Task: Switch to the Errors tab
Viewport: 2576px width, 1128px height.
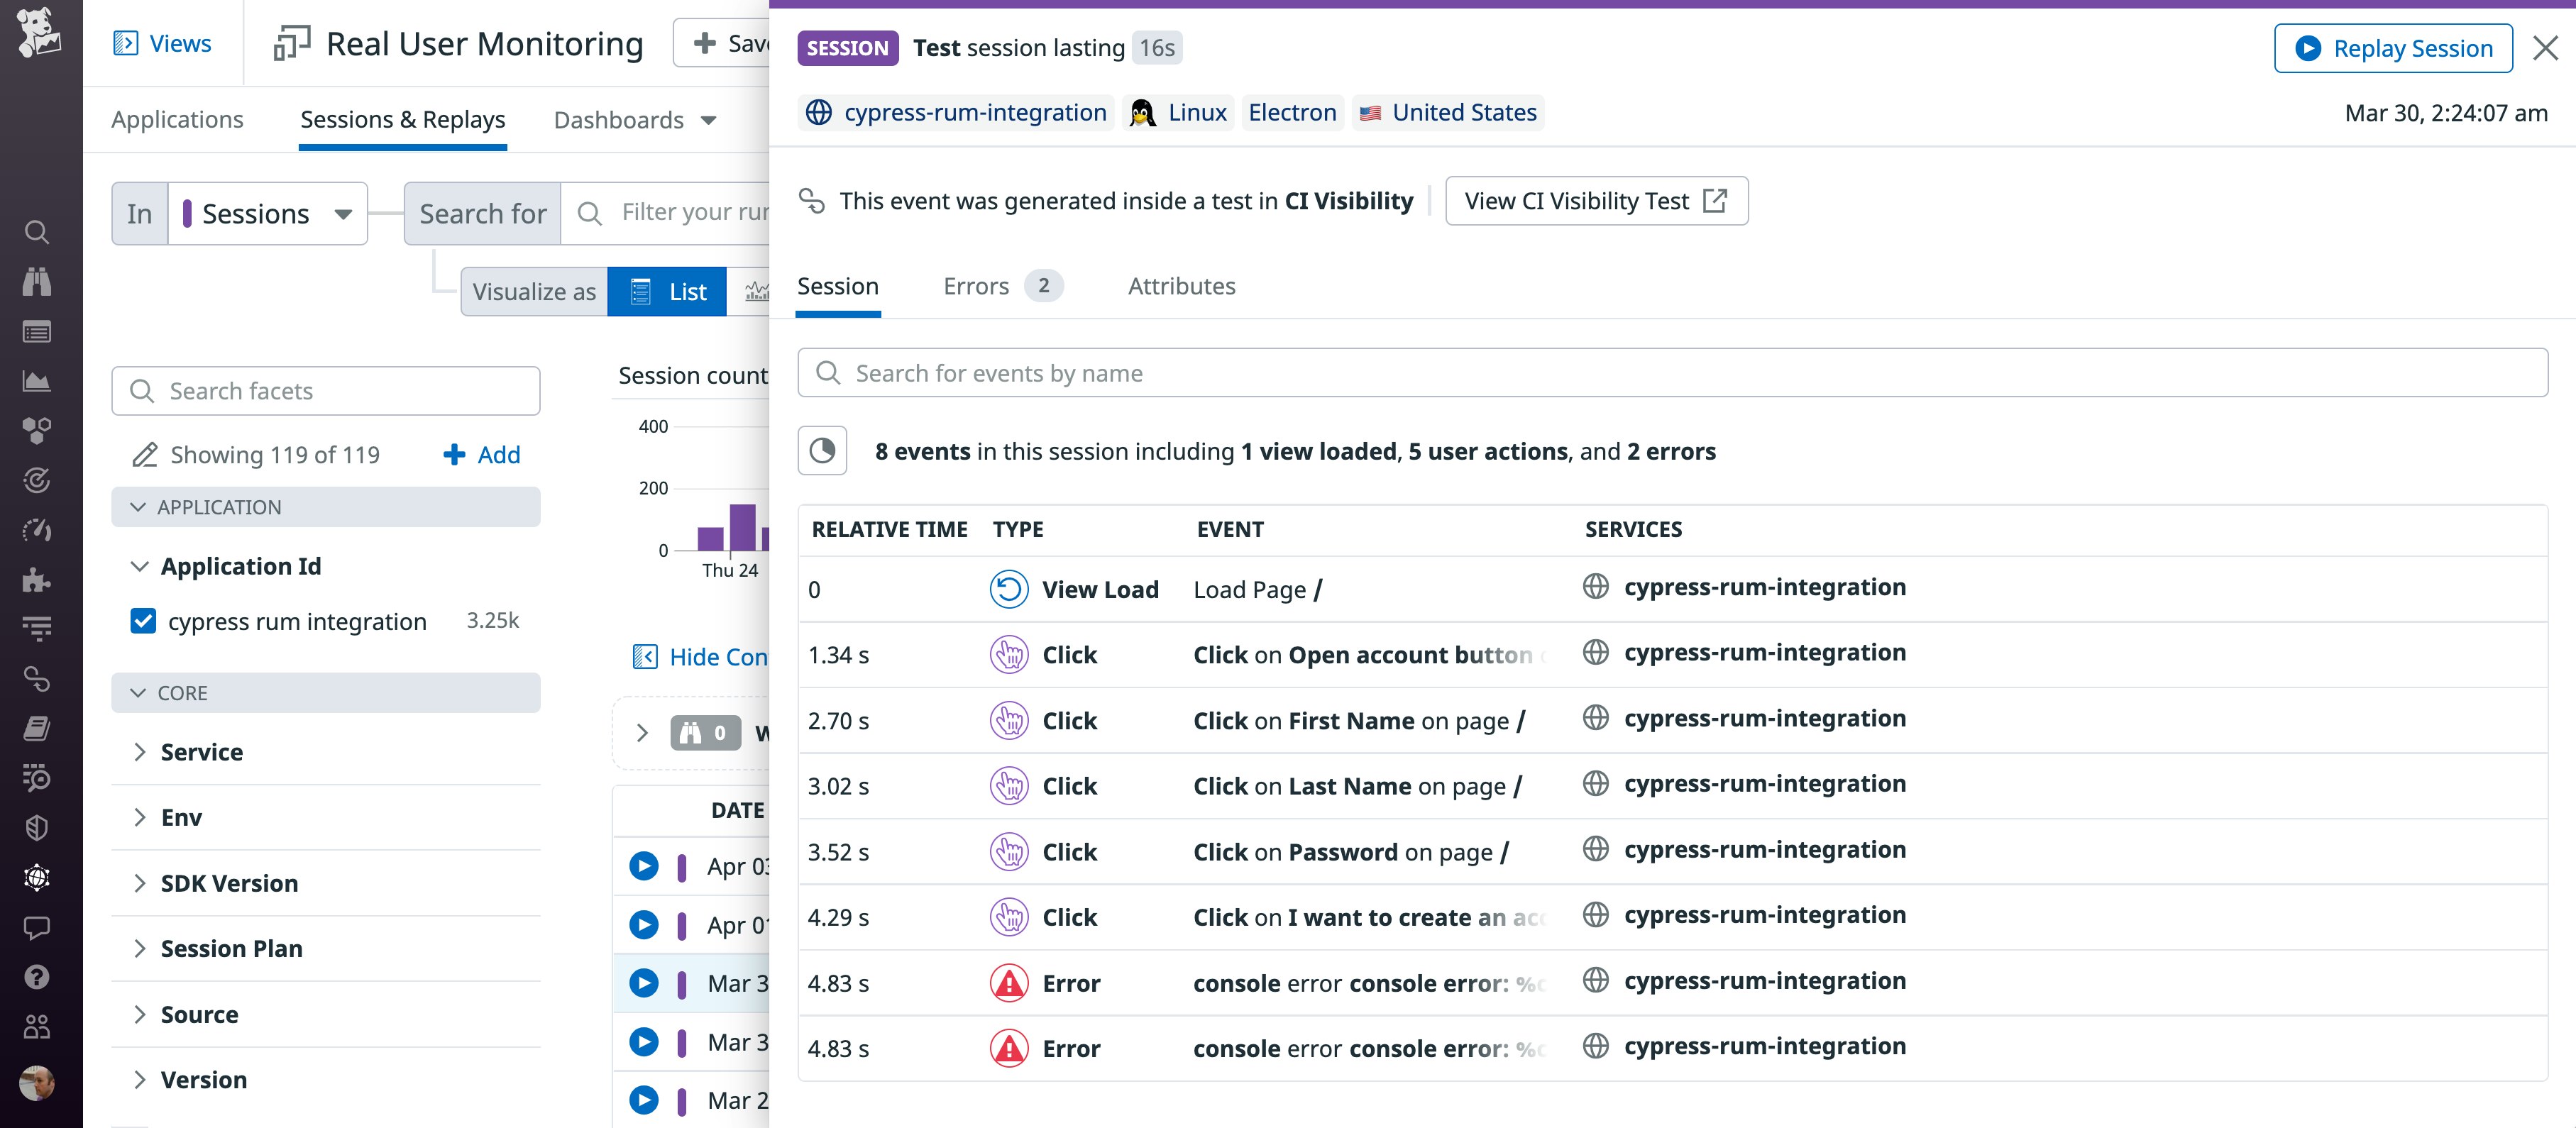Action: tap(975, 286)
